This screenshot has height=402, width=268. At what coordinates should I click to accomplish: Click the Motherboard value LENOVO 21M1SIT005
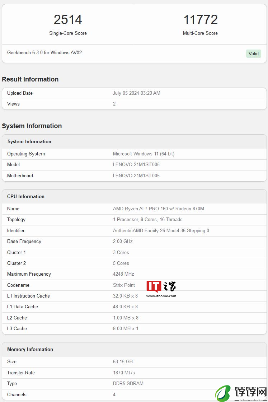(x=136, y=176)
